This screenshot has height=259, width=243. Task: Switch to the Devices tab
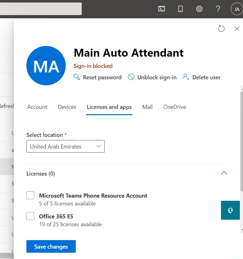pos(67,107)
